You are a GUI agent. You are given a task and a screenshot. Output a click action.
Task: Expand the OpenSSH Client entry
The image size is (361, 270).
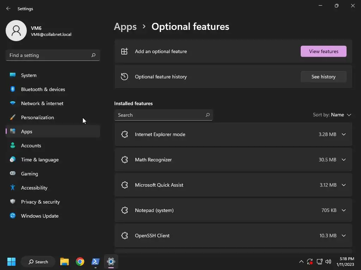[344, 236]
